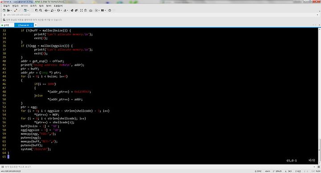
Task: Click the 2 세션 sessions status entry
Action: pyautogui.click(x=298, y=171)
